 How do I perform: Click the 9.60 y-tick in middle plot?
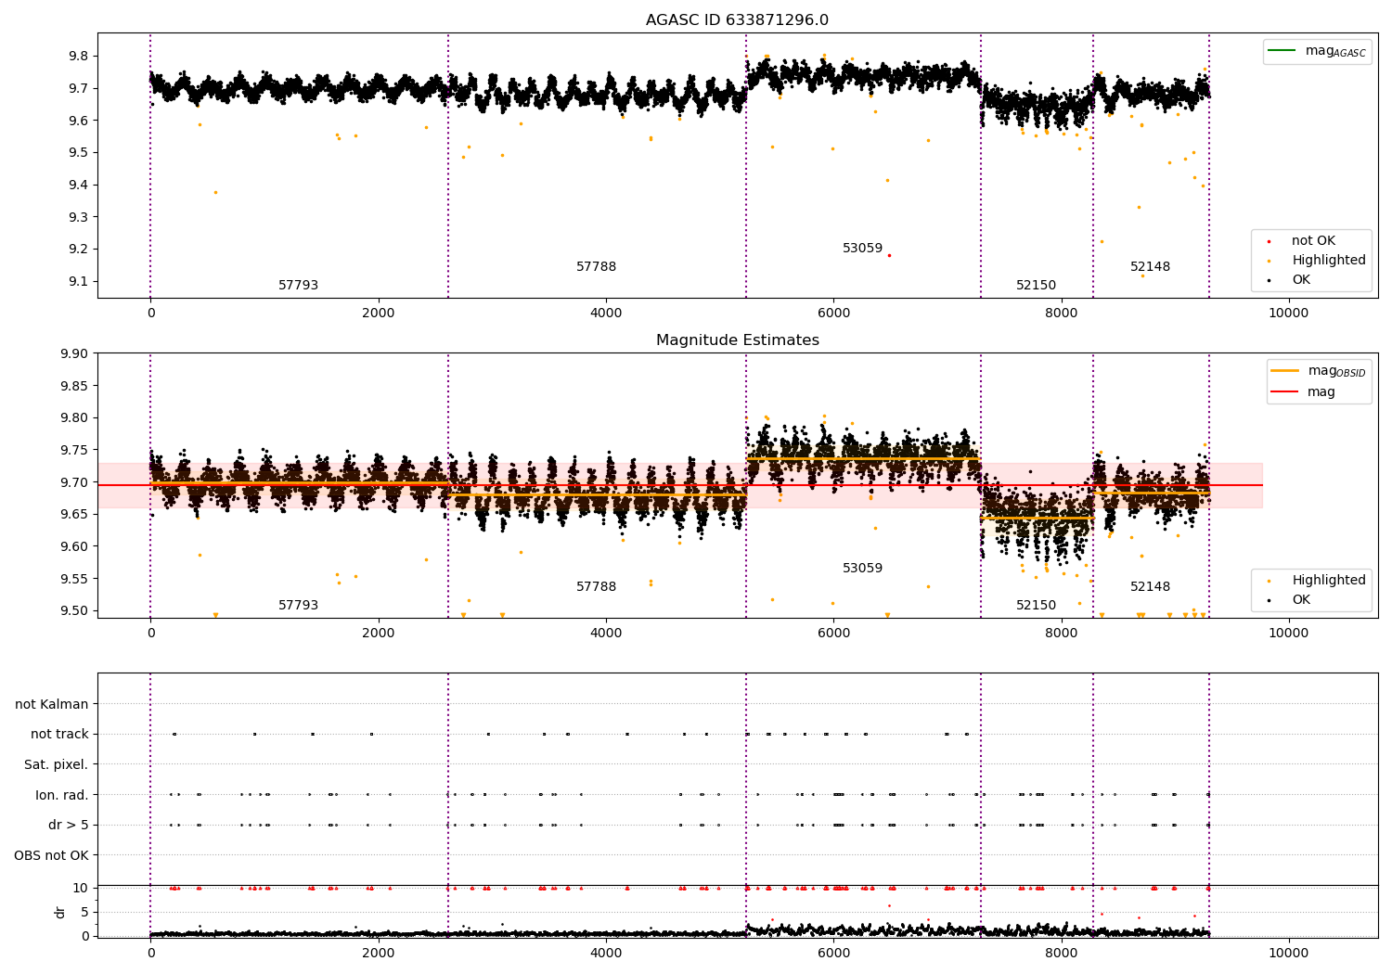coord(74,547)
